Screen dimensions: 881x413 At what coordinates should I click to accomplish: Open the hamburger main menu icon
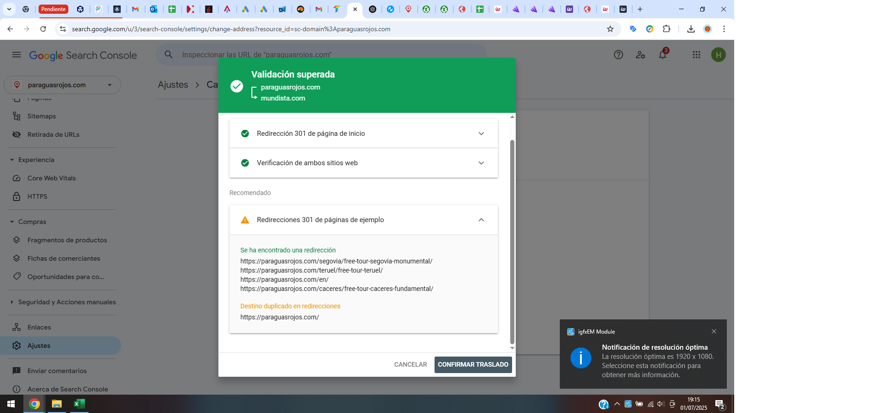point(17,55)
